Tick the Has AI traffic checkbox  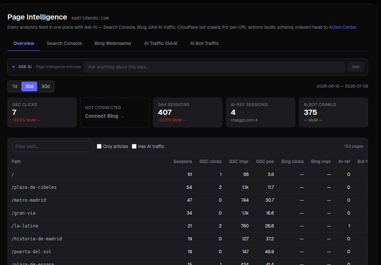pyautogui.click(x=134, y=146)
